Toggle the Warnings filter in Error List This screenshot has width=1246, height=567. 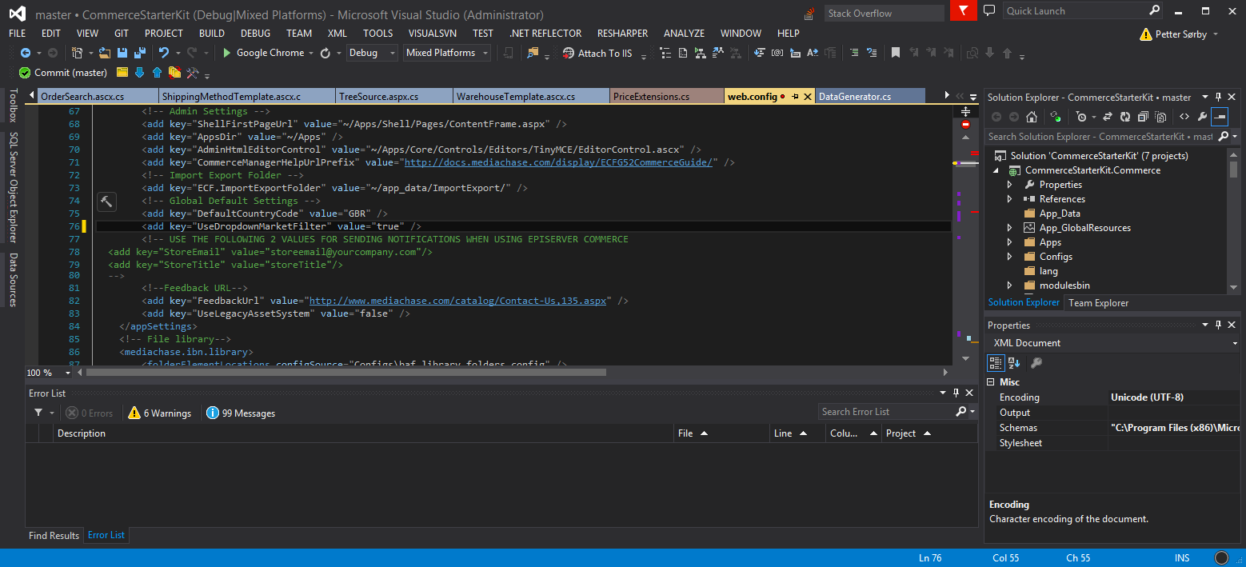pos(159,413)
